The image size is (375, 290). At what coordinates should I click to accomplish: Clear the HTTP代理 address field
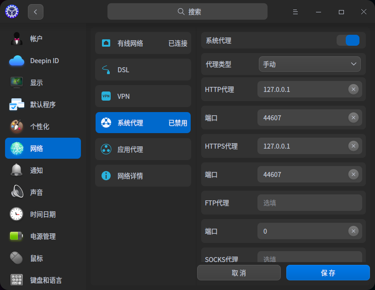pyautogui.click(x=354, y=90)
